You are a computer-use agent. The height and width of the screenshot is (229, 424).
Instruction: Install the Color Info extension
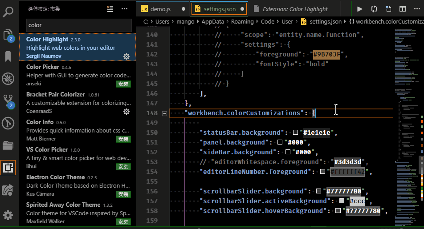point(123,139)
